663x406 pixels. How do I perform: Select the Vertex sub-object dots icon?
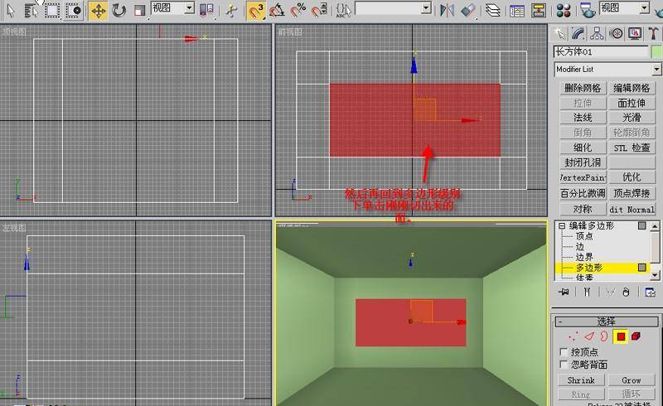point(573,336)
